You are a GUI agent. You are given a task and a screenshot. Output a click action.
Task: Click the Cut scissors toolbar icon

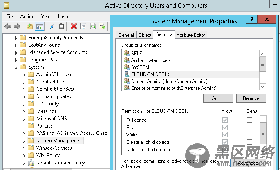tap(52, 27)
